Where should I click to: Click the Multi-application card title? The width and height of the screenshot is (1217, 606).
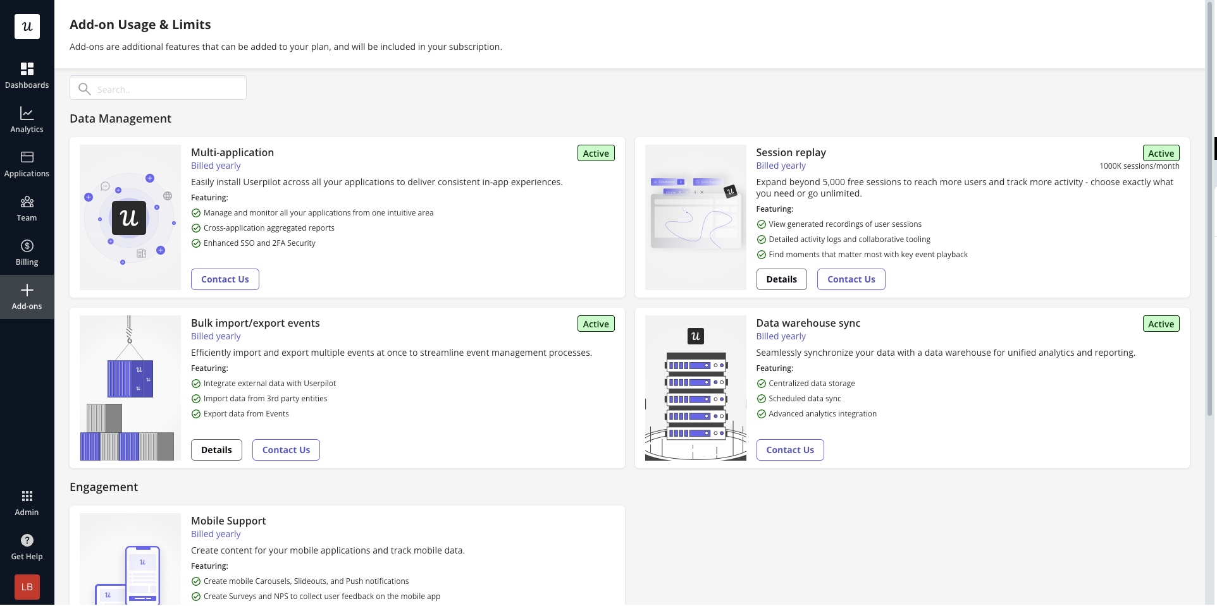[x=232, y=152]
